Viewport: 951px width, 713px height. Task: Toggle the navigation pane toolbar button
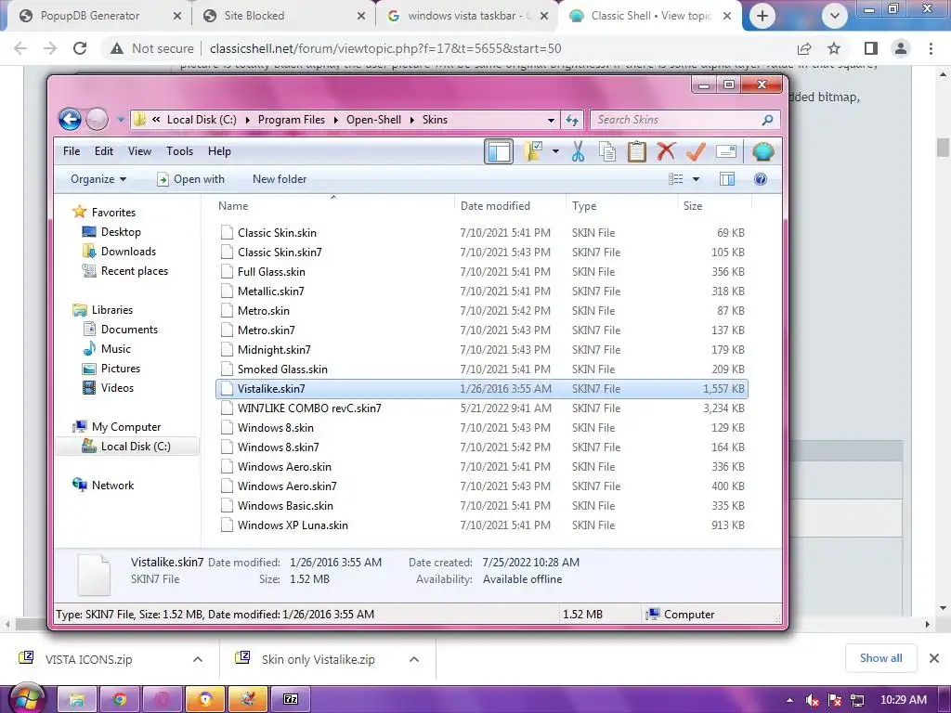(x=499, y=151)
